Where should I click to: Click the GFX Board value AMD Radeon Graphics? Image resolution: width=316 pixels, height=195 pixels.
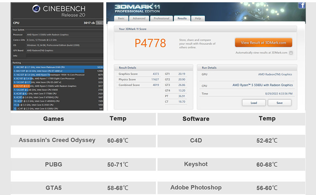[x=40, y=50]
